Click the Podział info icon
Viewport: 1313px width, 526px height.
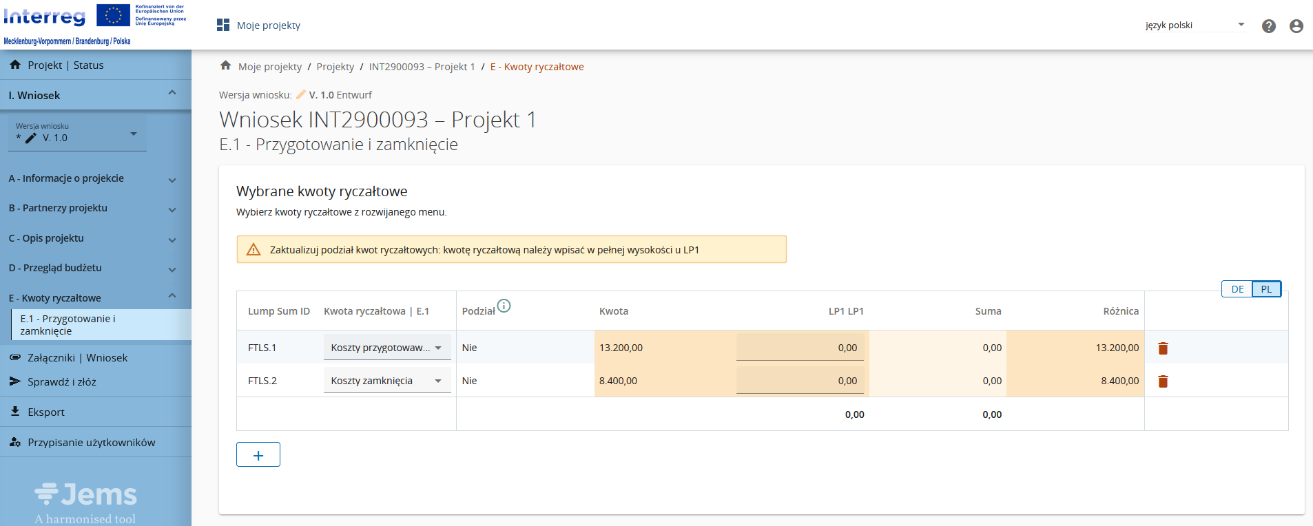pyautogui.click(x=504, y=306)
